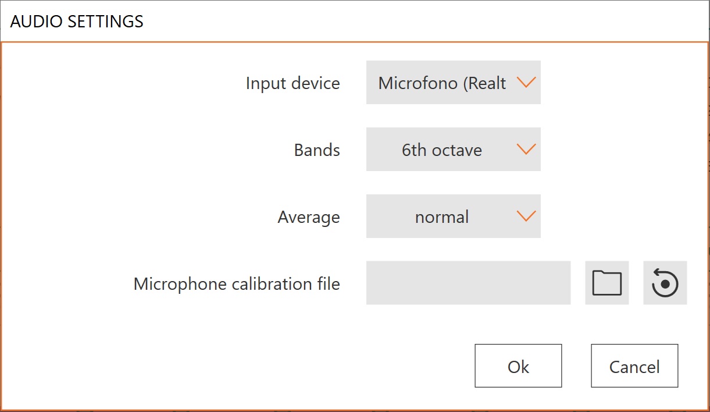The image size is (710, 412).
Task: Click the 'Average' label
Action: pyautogui.click(x=309, y=217)
